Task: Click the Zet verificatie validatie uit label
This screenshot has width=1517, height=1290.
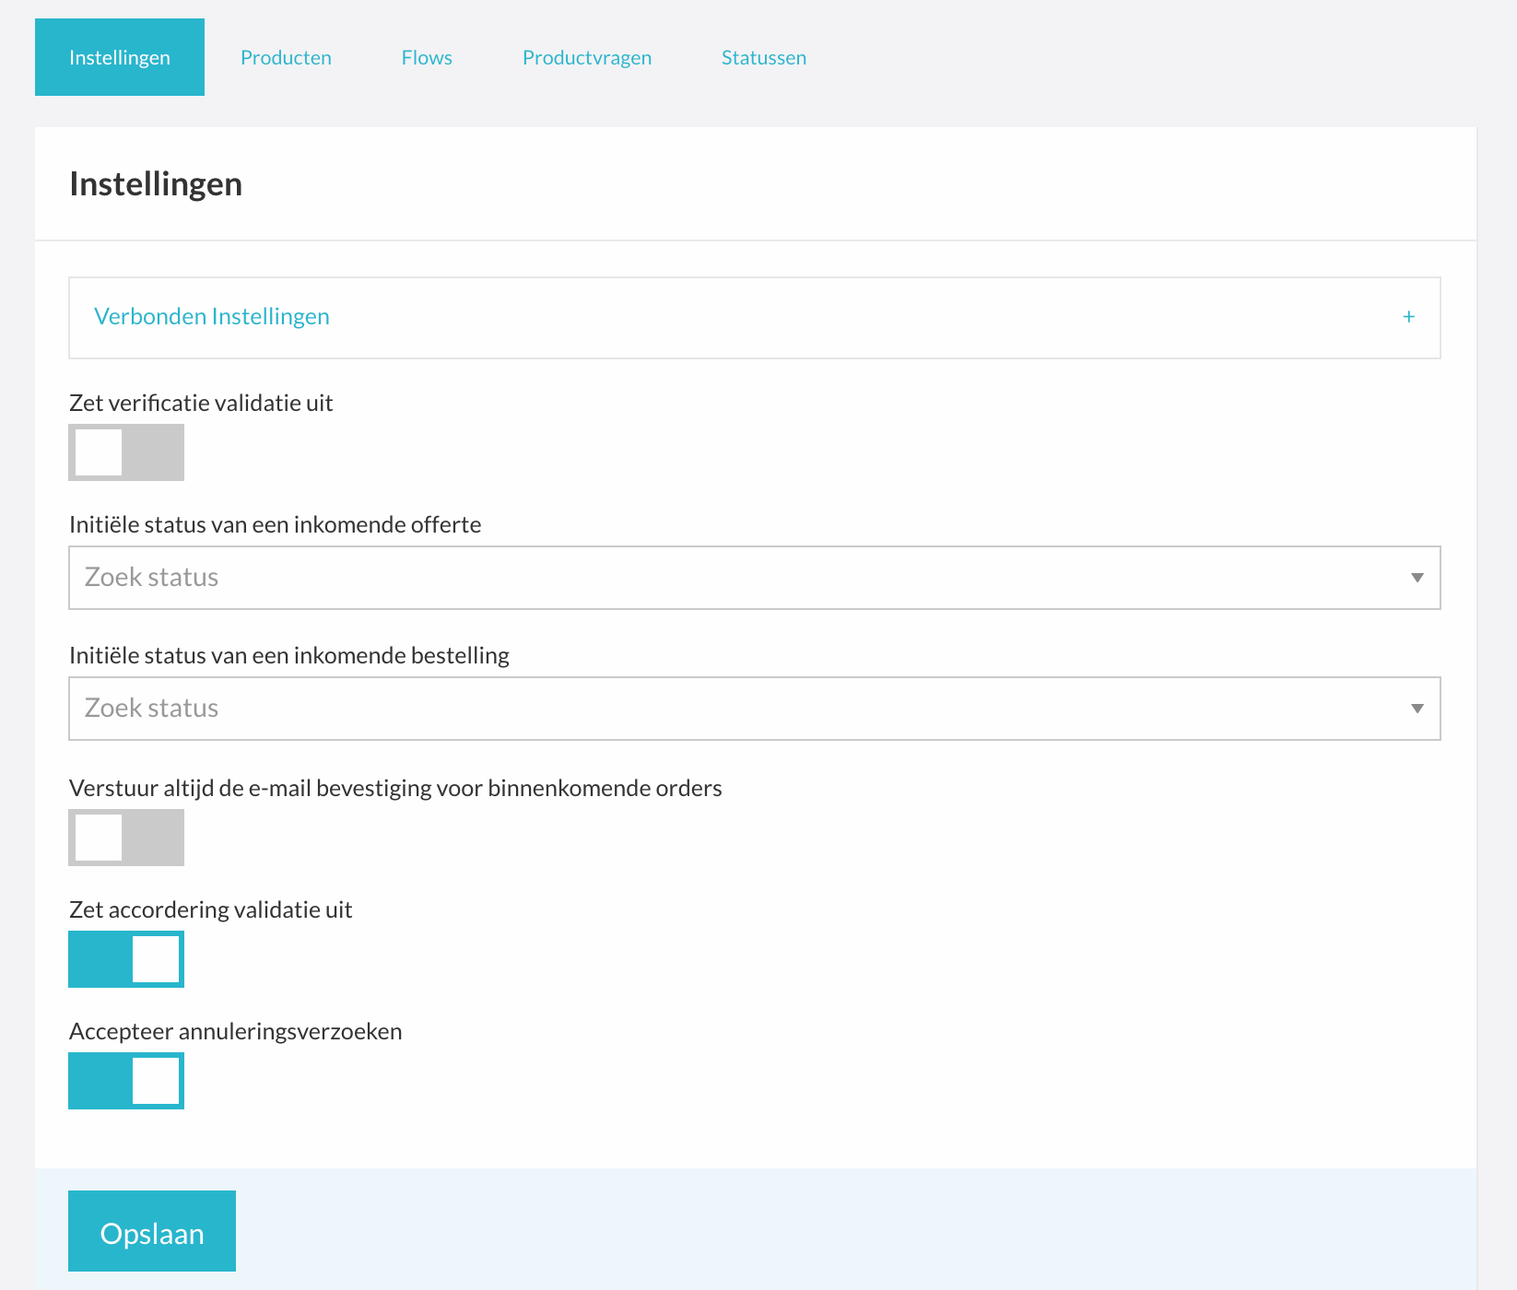Action: (201, 403)
